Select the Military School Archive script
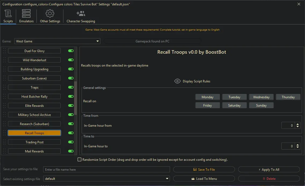This screenshot has width=305, height=186. point(34,115)
